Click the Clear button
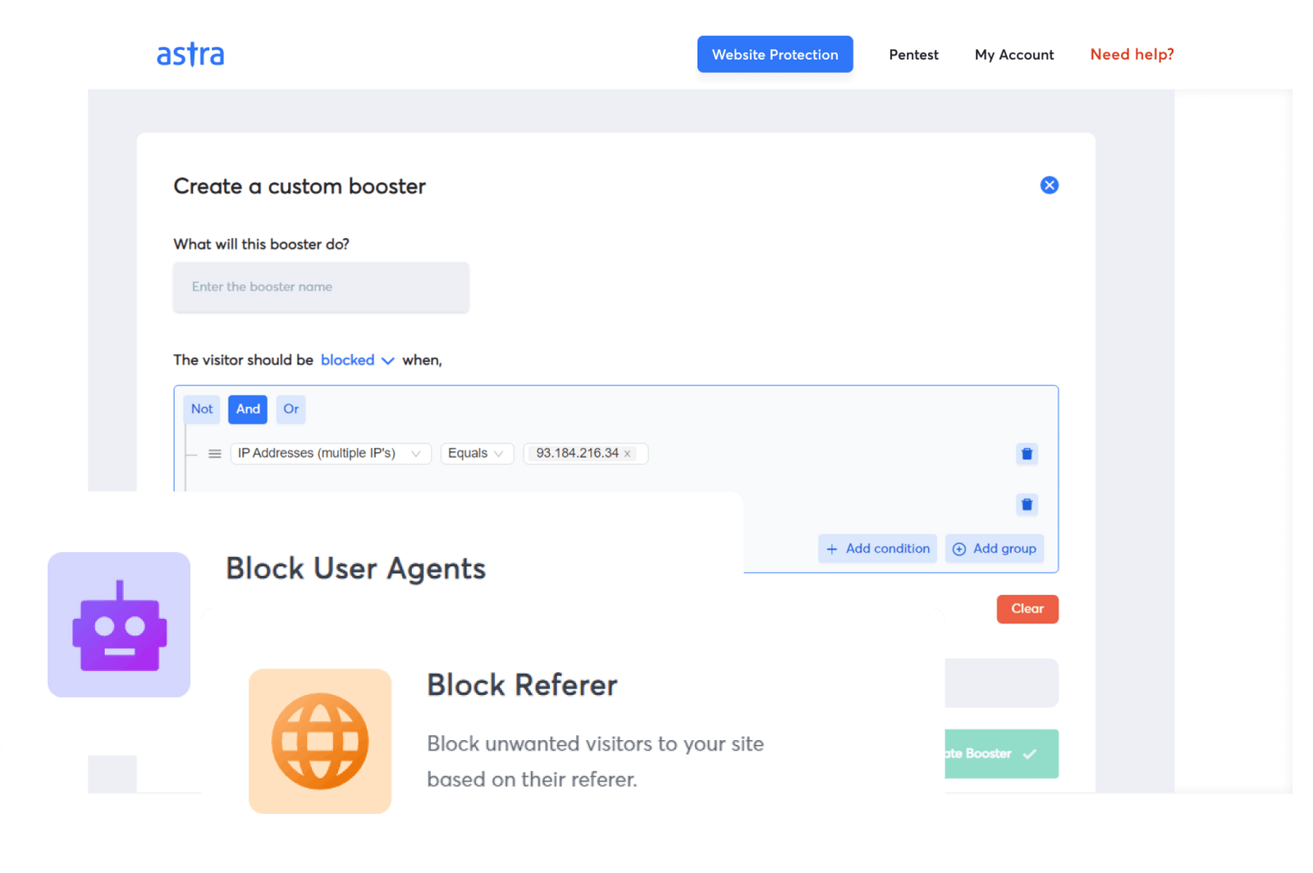 [x=1027, y=609]
